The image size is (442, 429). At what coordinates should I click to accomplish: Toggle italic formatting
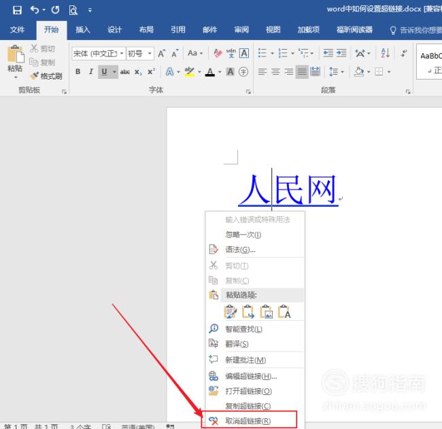[90, 72]
